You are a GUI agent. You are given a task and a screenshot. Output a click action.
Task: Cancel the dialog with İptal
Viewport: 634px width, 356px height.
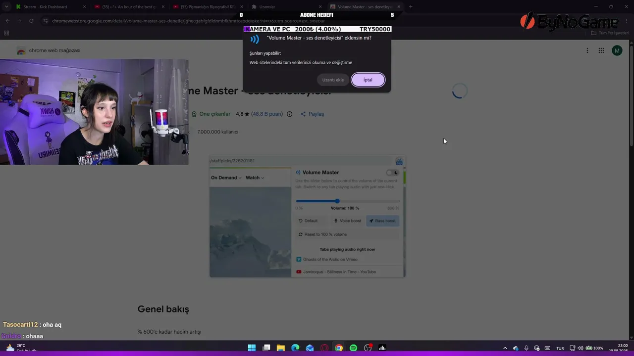click(x=368, y=80)
